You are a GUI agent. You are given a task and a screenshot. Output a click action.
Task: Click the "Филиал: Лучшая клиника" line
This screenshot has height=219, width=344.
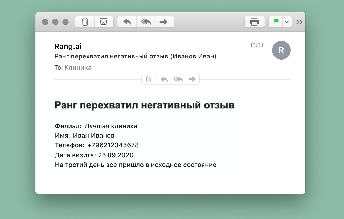point(96,126)
